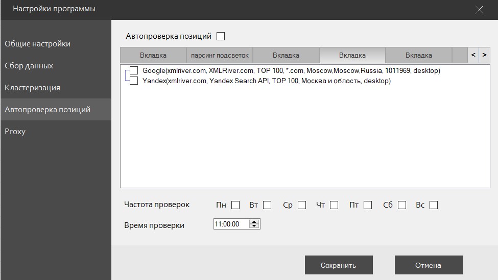Toggle the Сб weekday checkbox

[402, 205]
